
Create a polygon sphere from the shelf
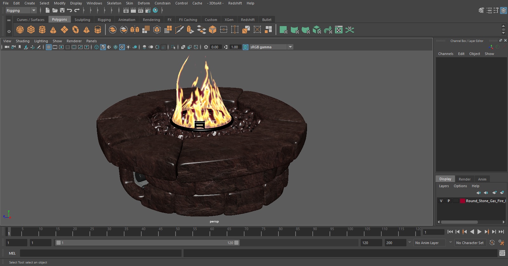click(x=20, y=30)
